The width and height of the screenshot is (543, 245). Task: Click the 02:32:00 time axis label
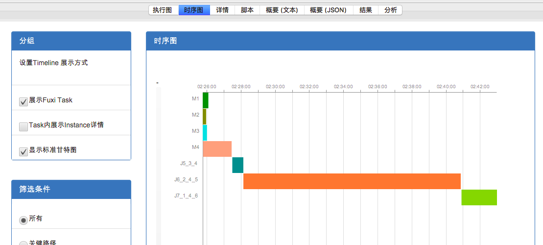pyautogui.click(x=309, y=87)
